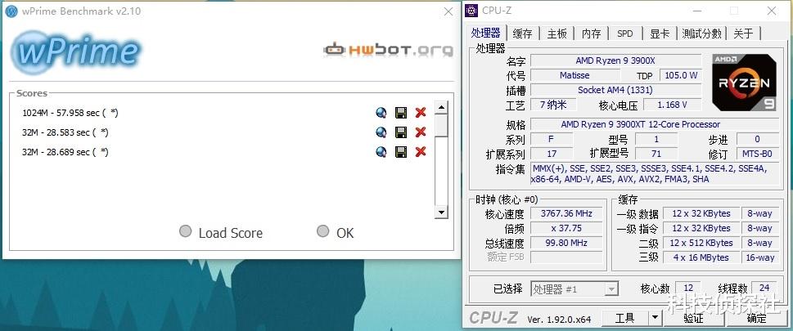Submit the 32M 28.689 sec score online
Image resolution: width=793 pixels, height=331 pixels.
[x=381, y=151]
